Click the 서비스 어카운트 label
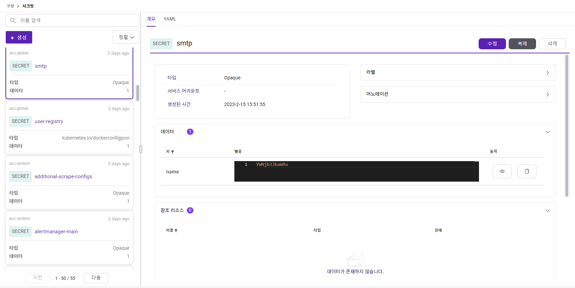 [183, 91]
